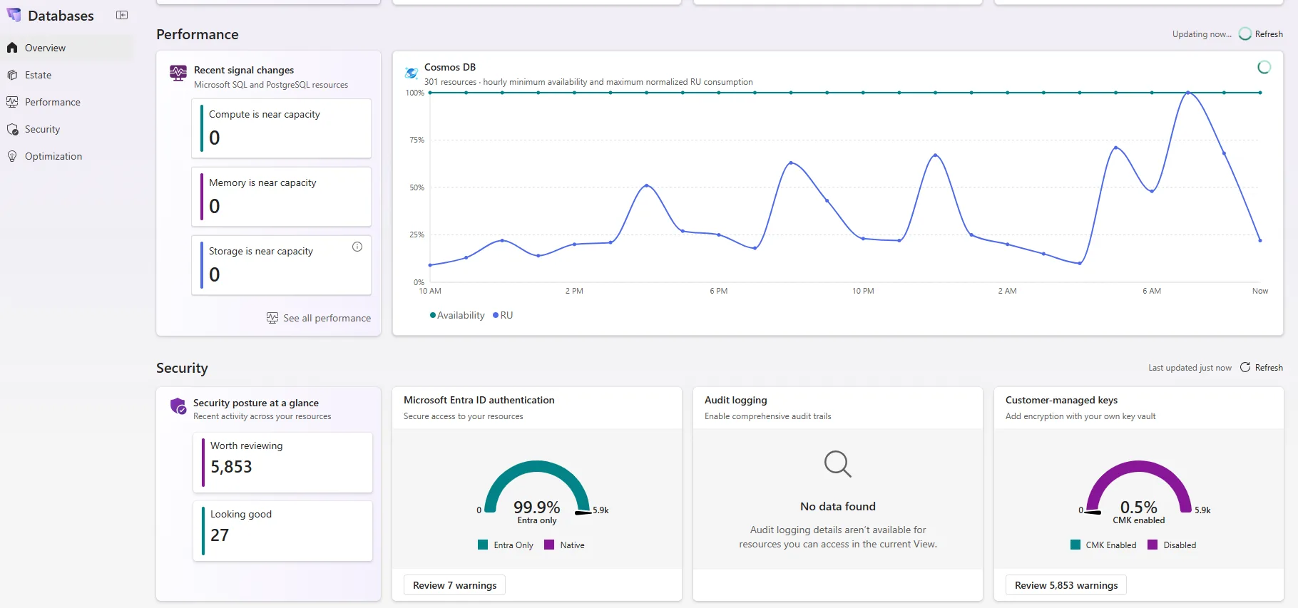Open the Compute is near capacity card
1298x608 pixels.
click(x=282, y=128)
